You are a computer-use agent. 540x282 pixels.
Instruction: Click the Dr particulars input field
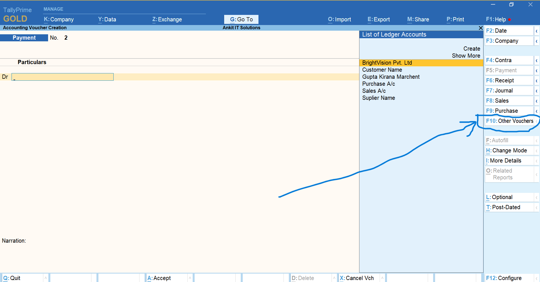[62, 77]
